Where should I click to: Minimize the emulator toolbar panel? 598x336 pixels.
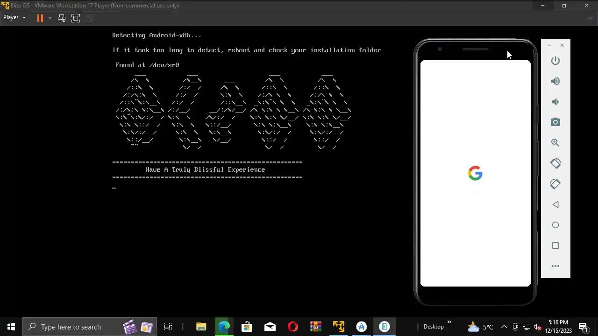click(549, 45)
